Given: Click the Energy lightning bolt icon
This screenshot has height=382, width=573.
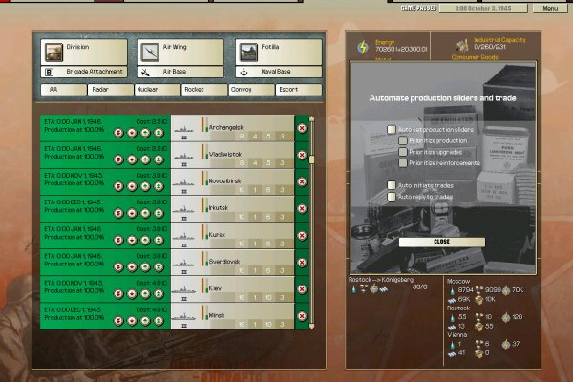Looking at the screenshot, I should (363, 47).
